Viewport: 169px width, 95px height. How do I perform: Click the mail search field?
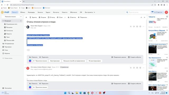[x=138, y=12]
